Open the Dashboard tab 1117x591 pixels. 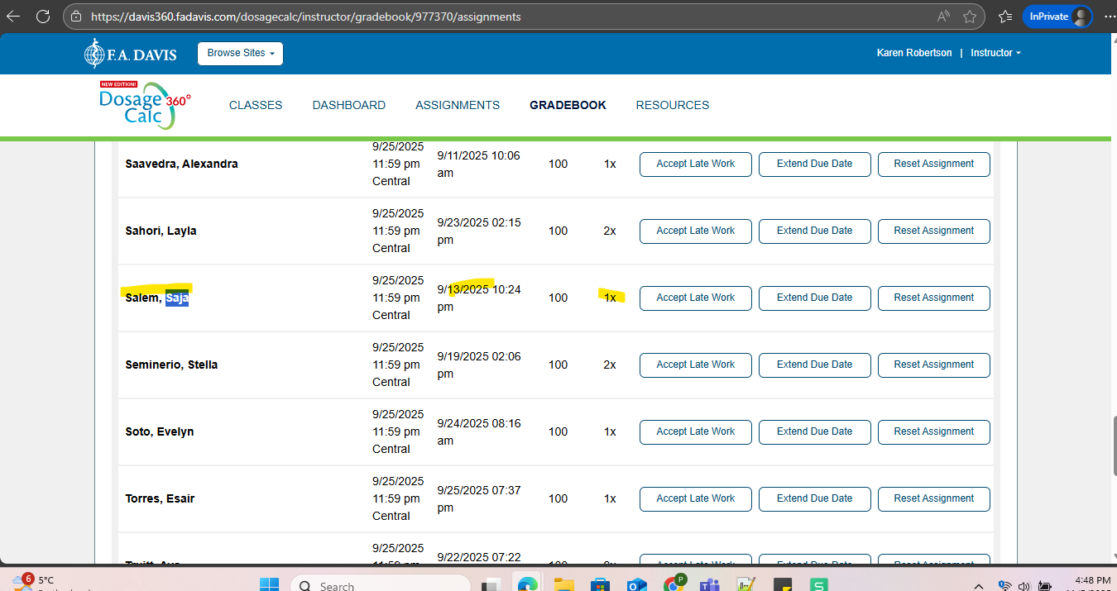(348, 105)
